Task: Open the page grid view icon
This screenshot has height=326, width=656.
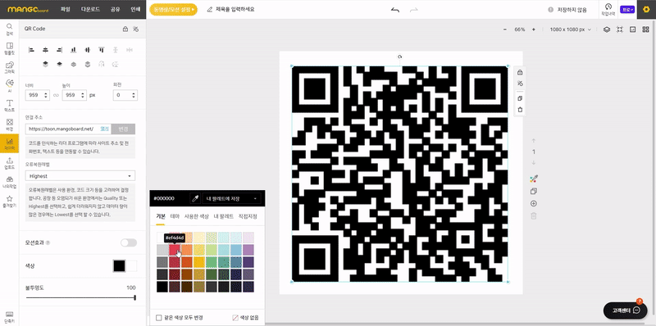Action: pyautogui.click(x=645, y=29)
